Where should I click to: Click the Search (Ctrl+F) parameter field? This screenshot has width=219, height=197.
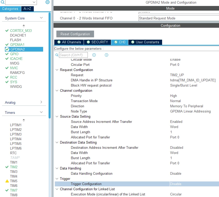tap(73, 55)
